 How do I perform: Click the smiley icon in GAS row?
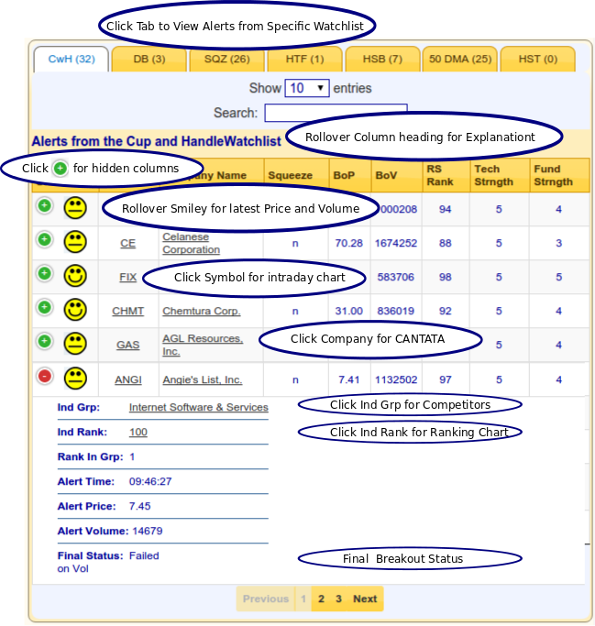(75, 344)
